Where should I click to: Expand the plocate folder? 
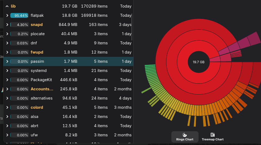[7, 34]
